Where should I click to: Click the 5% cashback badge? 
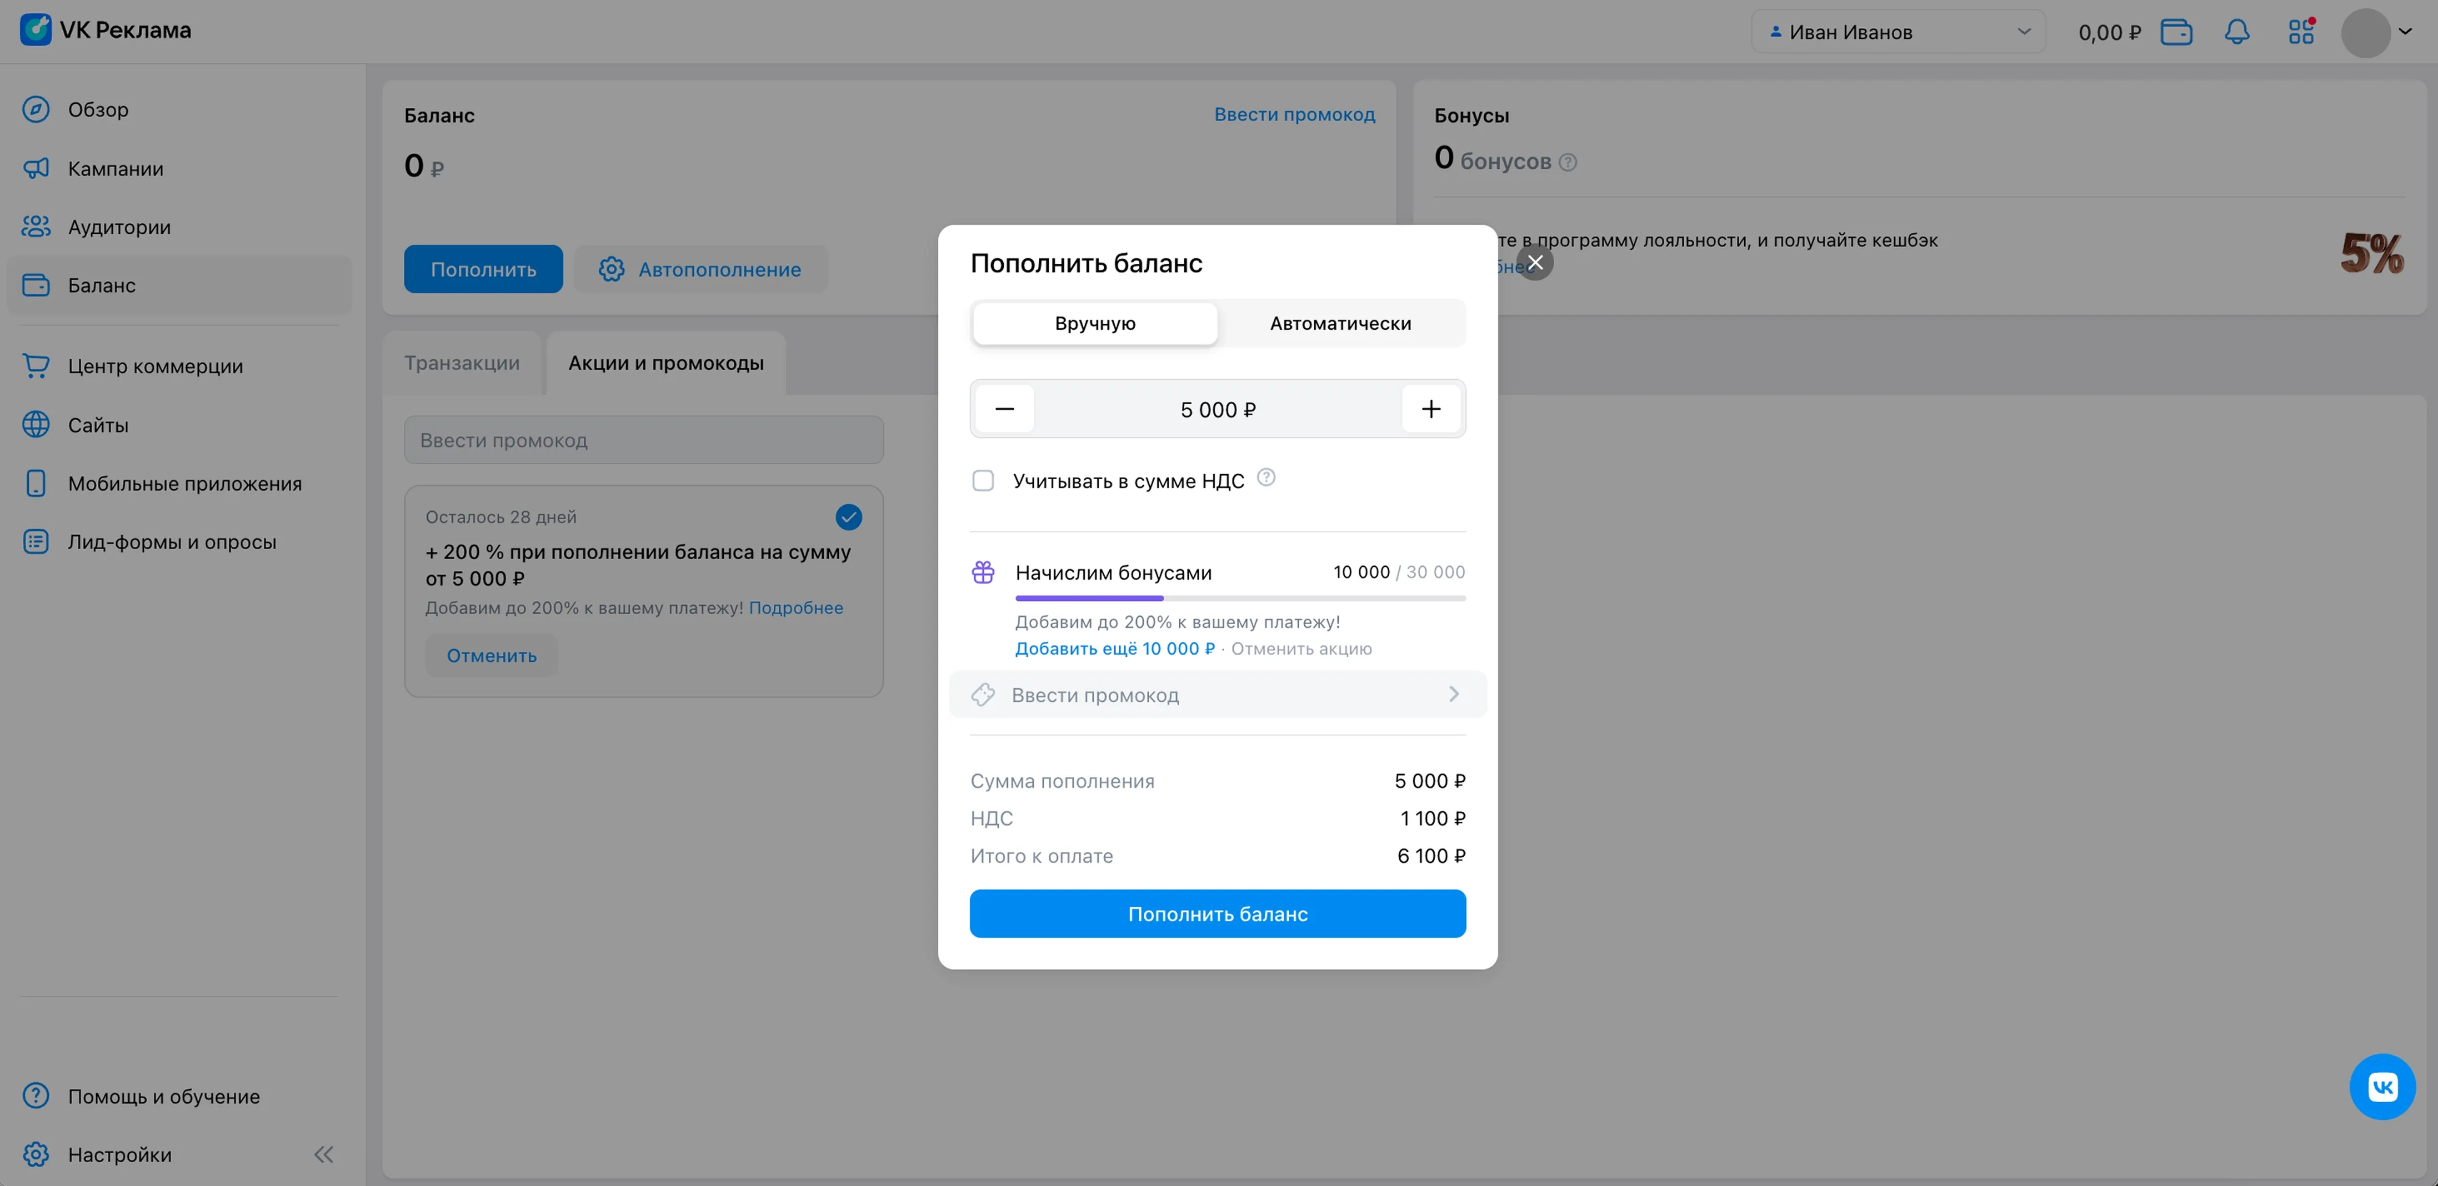pyautogui.click(x=2372, y=253)
